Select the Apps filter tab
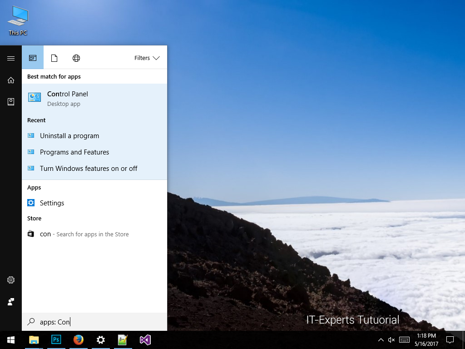465x349 pixels. [33, 58]
